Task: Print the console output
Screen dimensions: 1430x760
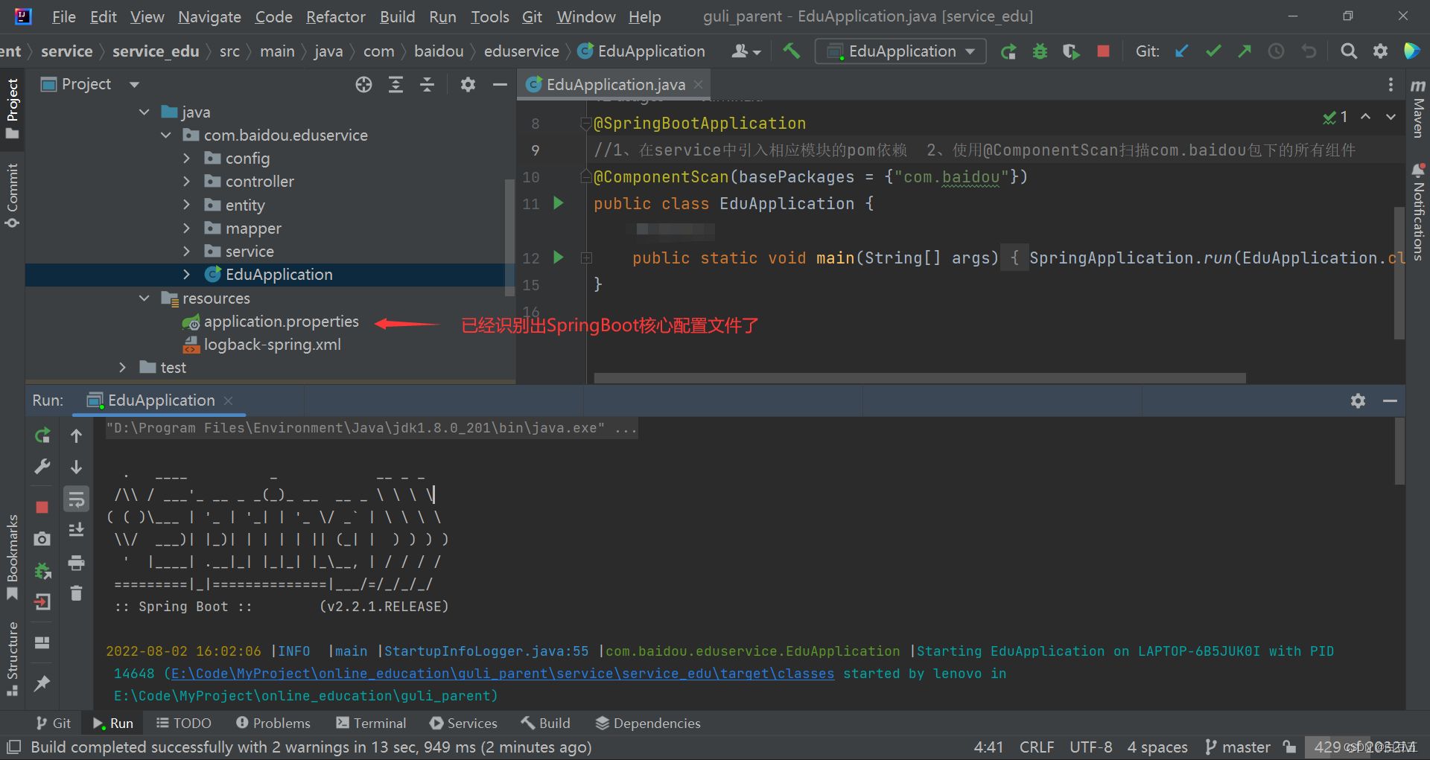Action: (x=76, y=563)
